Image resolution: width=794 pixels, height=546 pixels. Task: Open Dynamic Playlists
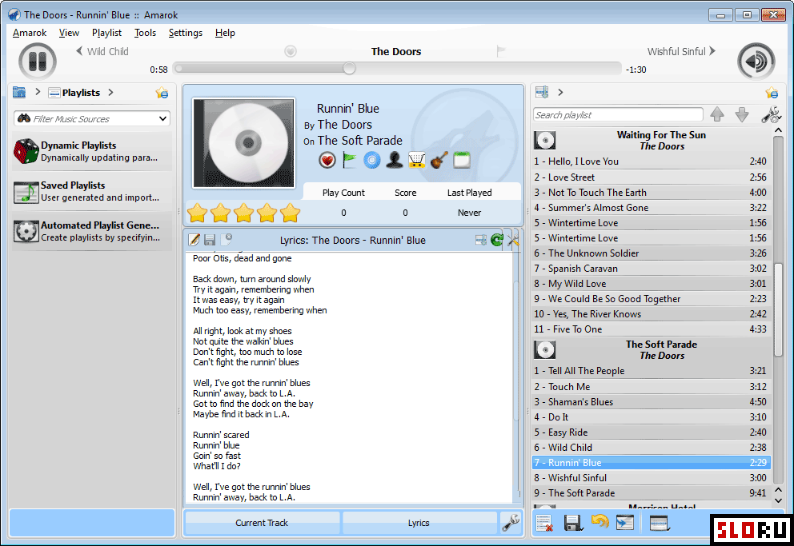tap(92, 151)
